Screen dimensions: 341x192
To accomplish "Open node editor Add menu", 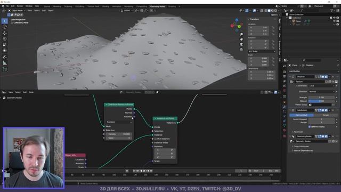I will (x=25, y=92).
